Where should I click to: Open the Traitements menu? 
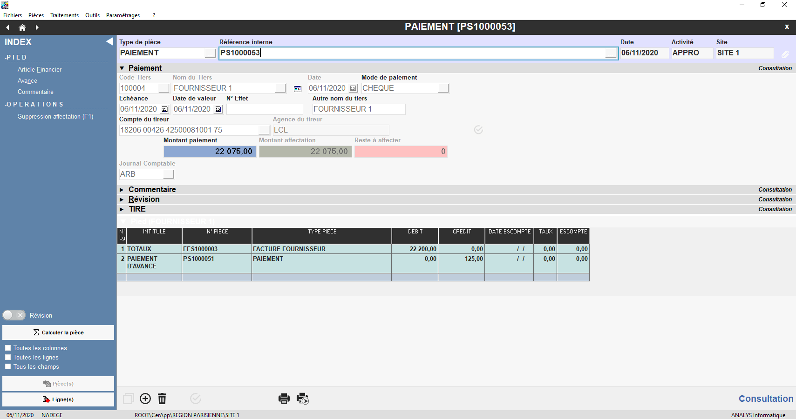[64, 15]
